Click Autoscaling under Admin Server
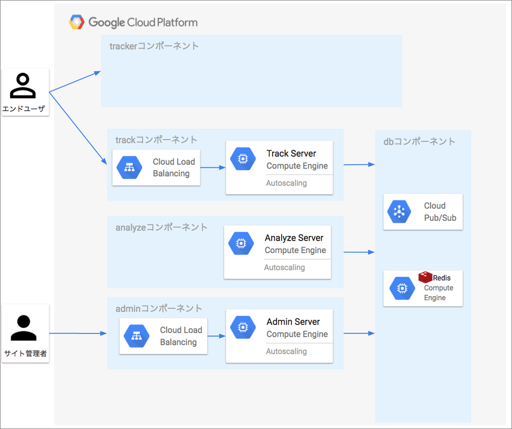The height and width of the screenshot is (429, 512). click(286, 352)
